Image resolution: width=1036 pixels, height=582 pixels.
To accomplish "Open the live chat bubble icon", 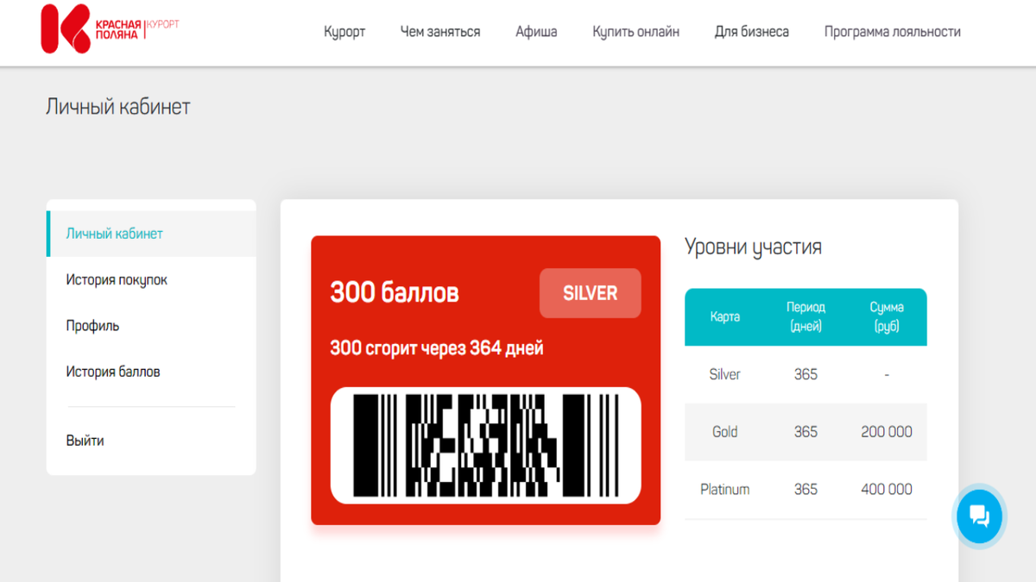I will coord(980,516).
